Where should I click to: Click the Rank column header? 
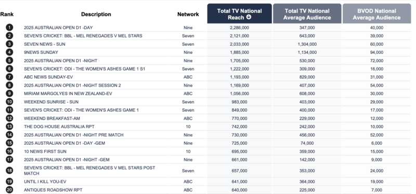tap(7, 15)
